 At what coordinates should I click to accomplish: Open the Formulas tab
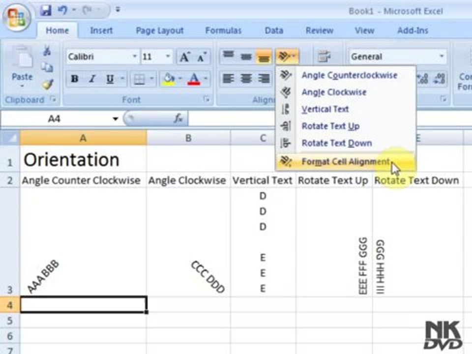pyautogui.click(x=223, y=30)
